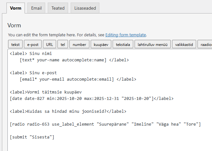
Task: Click the tel tag generator button
Action: click(63, 45)
